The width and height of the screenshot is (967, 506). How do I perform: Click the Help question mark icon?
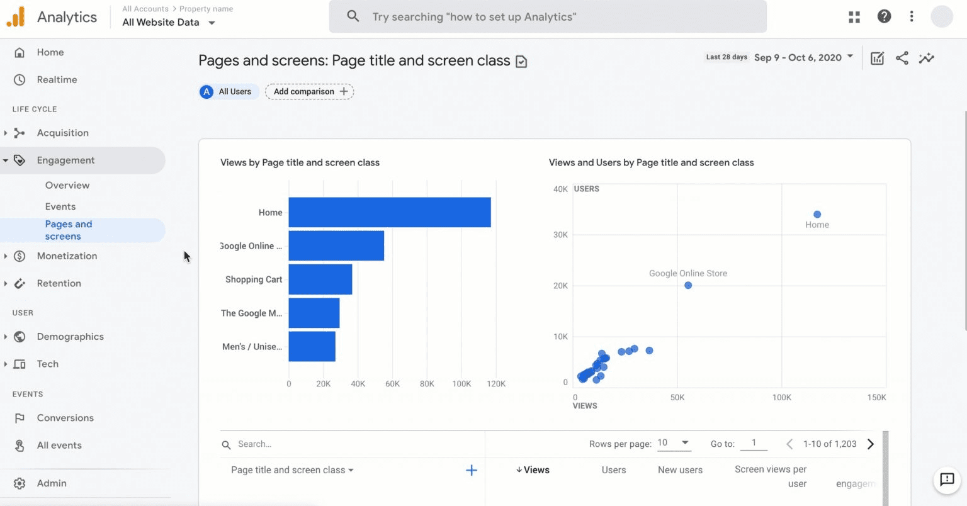point(884,17)
